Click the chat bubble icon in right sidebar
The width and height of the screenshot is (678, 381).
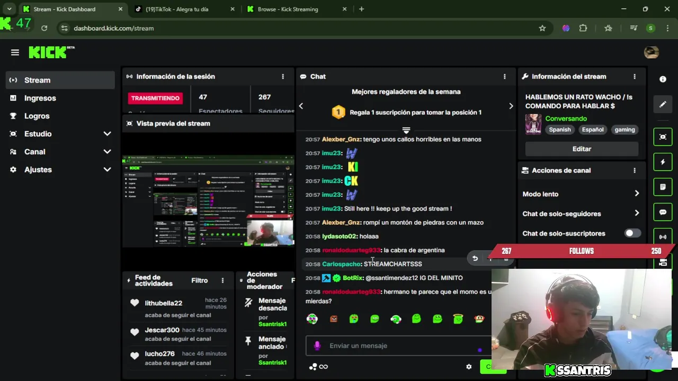pyautogui.click(x=663, y=212)
